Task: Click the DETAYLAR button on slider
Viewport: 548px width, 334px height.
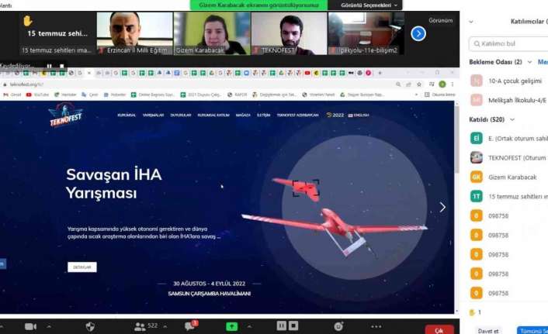Action: click(x=82, y=267)
